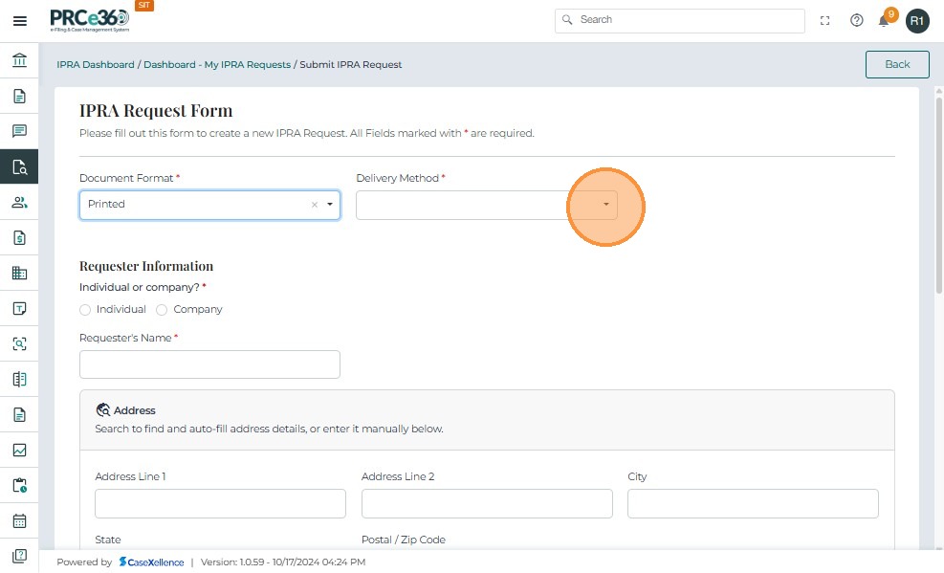
Task: Open the chat messages sidebar icon
Action: pyautogui.click(x=19, y=131)
